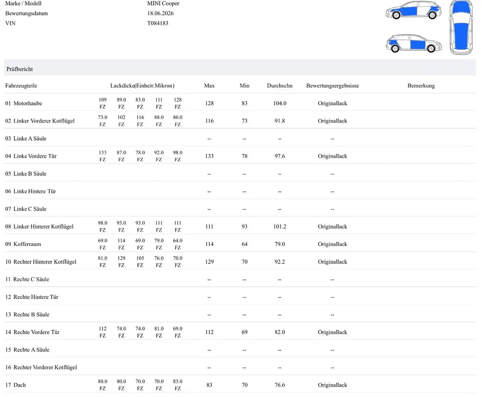Click the Durchschn column header
Screen dimensions: 482x397
[280, 86]
